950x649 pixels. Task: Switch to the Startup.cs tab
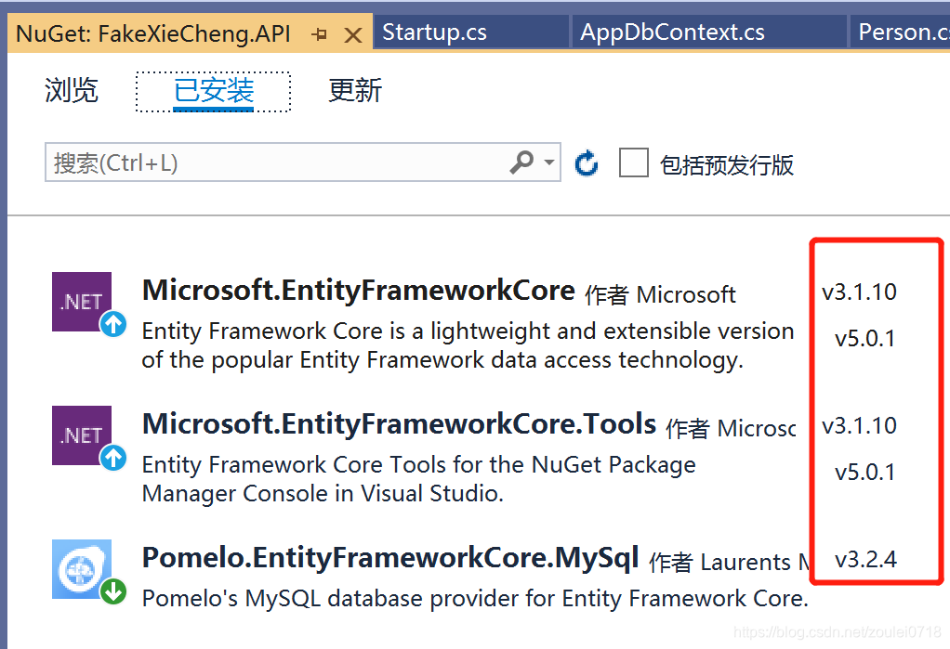coord(435,32)
